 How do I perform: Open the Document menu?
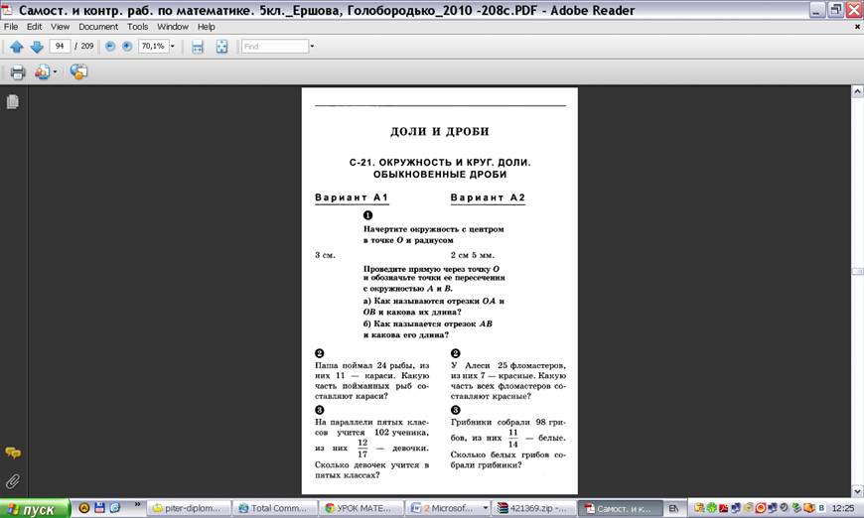tap(98, 27)
